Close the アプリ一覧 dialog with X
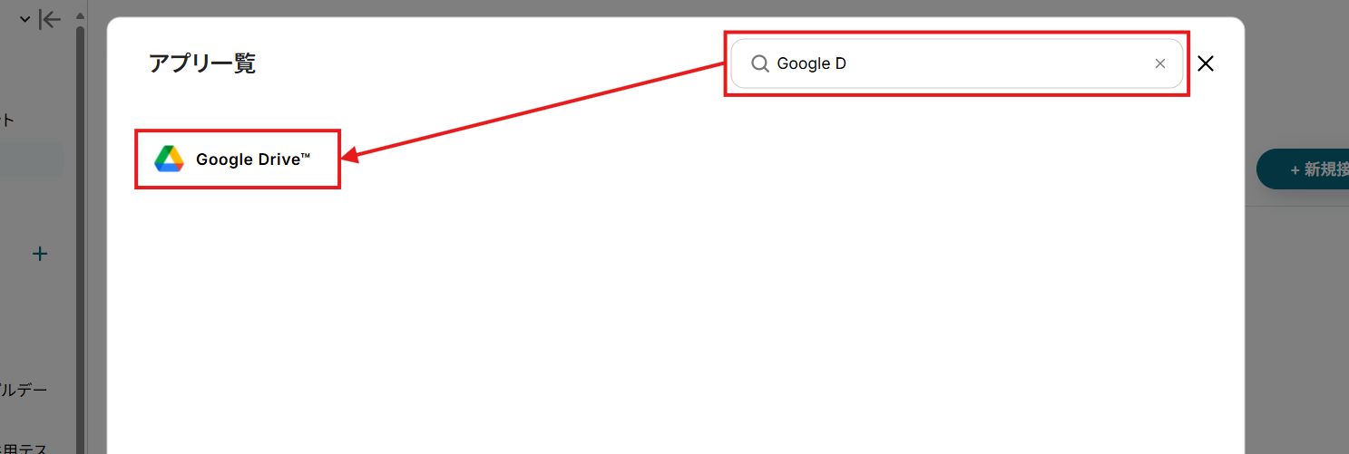The image size is (1349, 454). [1206, 63]
